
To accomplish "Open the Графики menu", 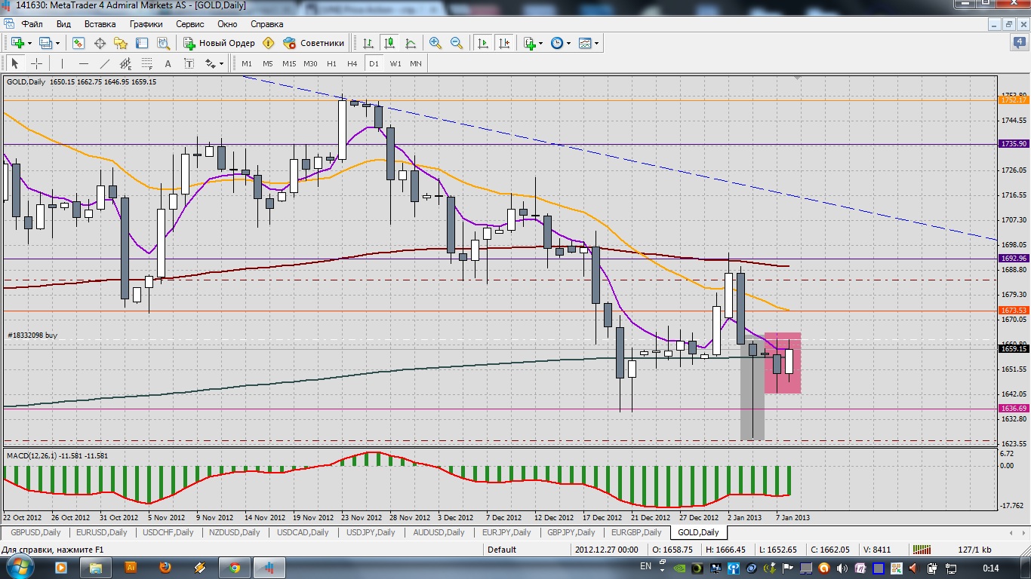I will (x=146, y=24).
